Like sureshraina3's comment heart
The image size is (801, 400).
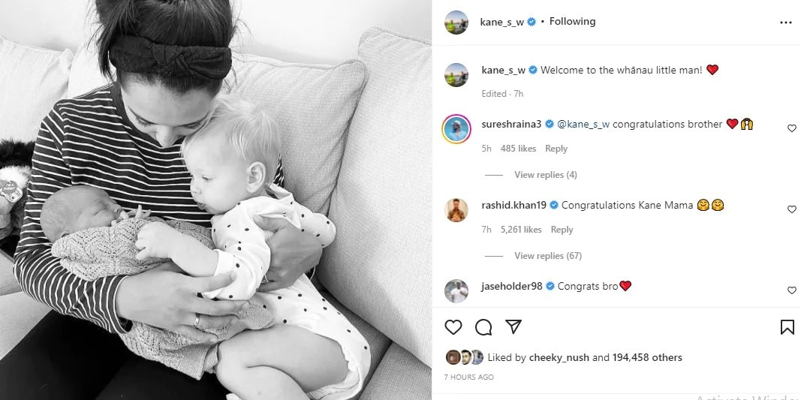pyautogui.click(x=791, y=128)
